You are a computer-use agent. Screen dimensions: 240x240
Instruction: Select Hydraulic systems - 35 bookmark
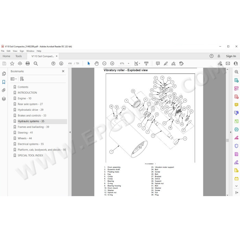[x=31, y=121]
